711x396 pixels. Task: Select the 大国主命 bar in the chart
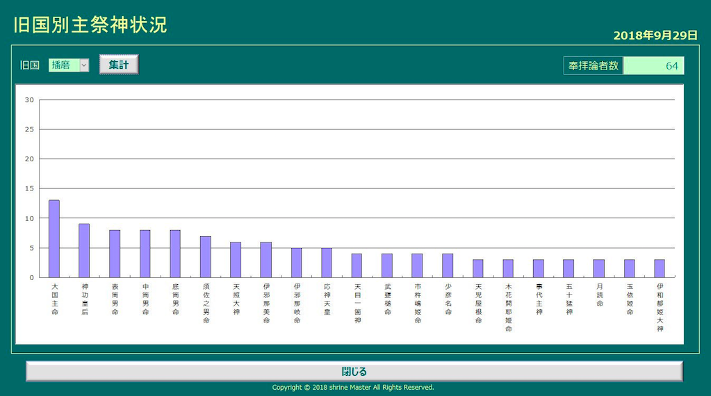pyautogui.click(x=54, y=239)
